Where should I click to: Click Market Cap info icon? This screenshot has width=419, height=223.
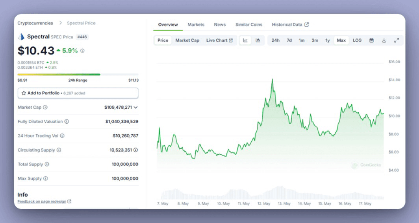tap(45, 107)
